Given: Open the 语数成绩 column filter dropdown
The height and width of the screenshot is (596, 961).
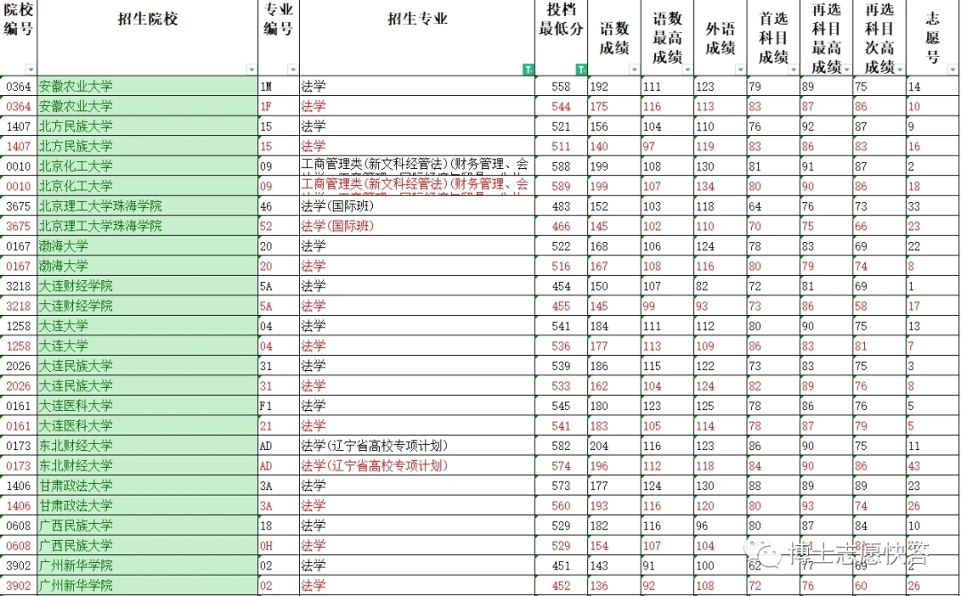Looking at the screenshot, I should click(x=634, y=69).
